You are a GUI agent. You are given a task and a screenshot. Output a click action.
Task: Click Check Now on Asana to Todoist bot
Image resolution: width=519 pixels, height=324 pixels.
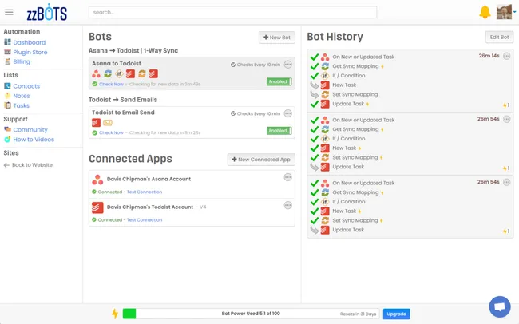click(x=111, y=84)
